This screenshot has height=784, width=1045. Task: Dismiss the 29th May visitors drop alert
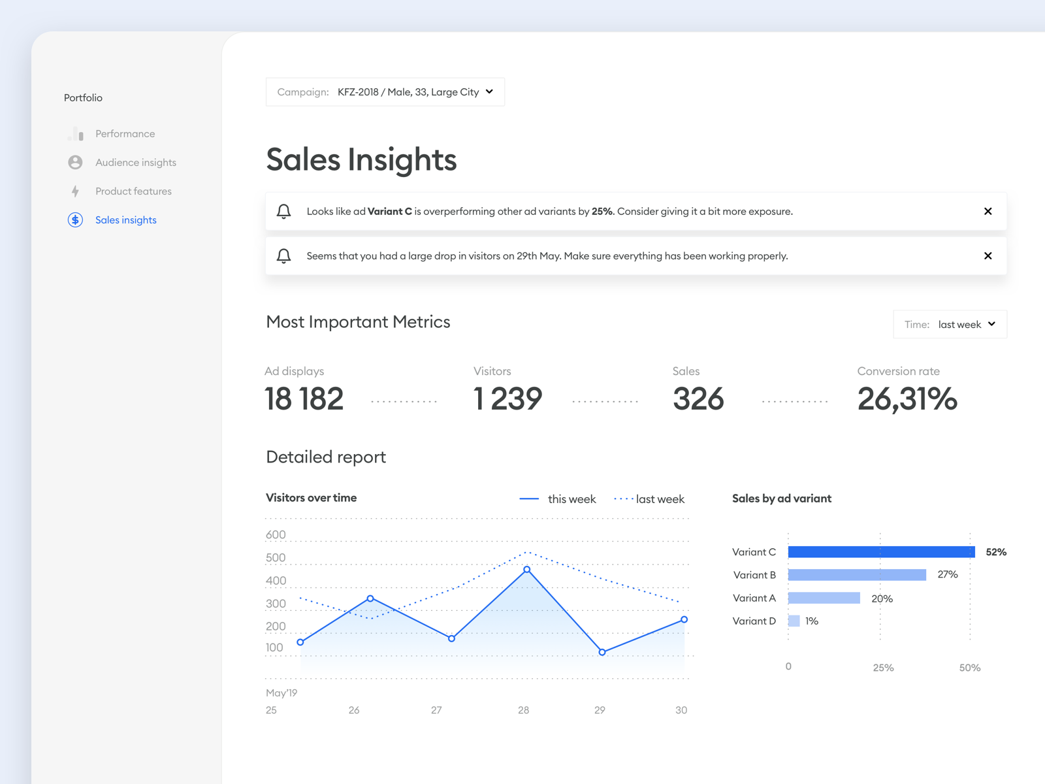click(x=988, y=255)
